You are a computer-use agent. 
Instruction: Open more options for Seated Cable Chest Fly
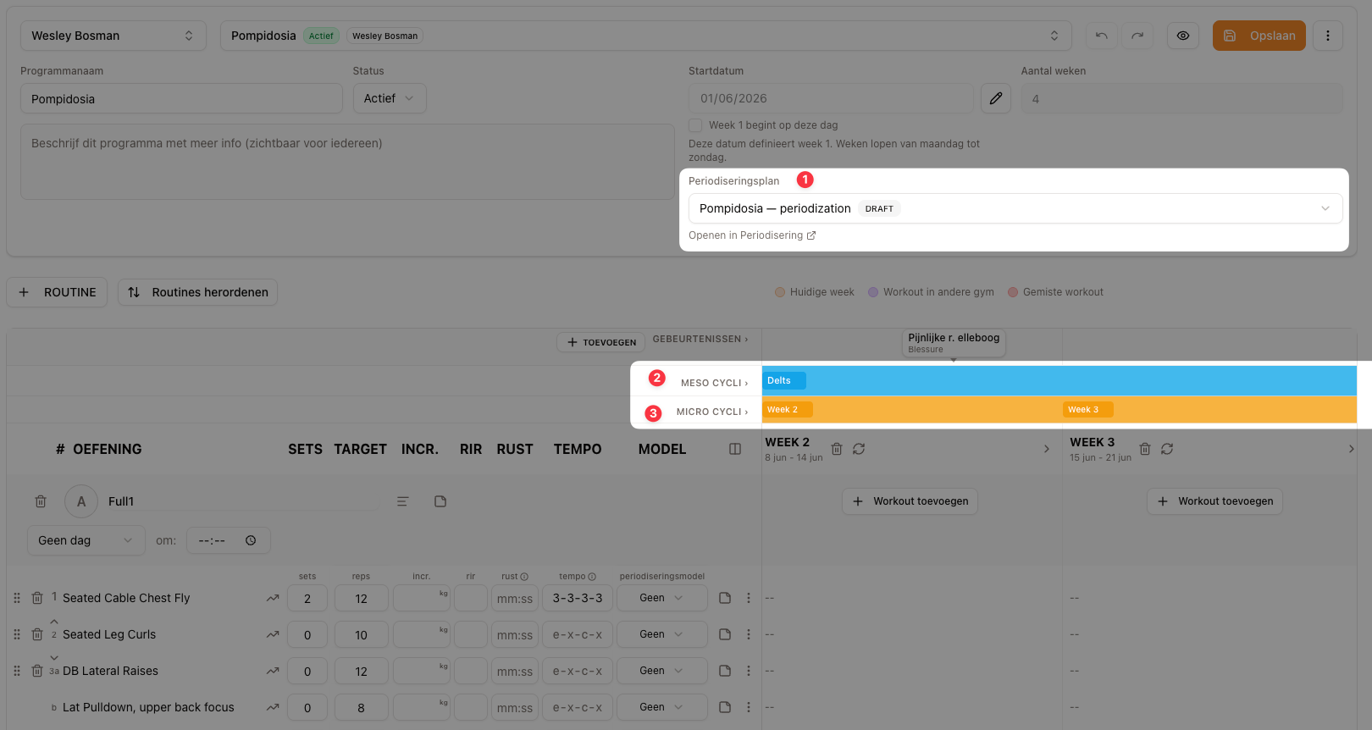(x=749, y=598)
